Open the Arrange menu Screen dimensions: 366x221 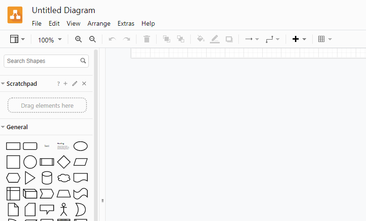tap(99, 23)
